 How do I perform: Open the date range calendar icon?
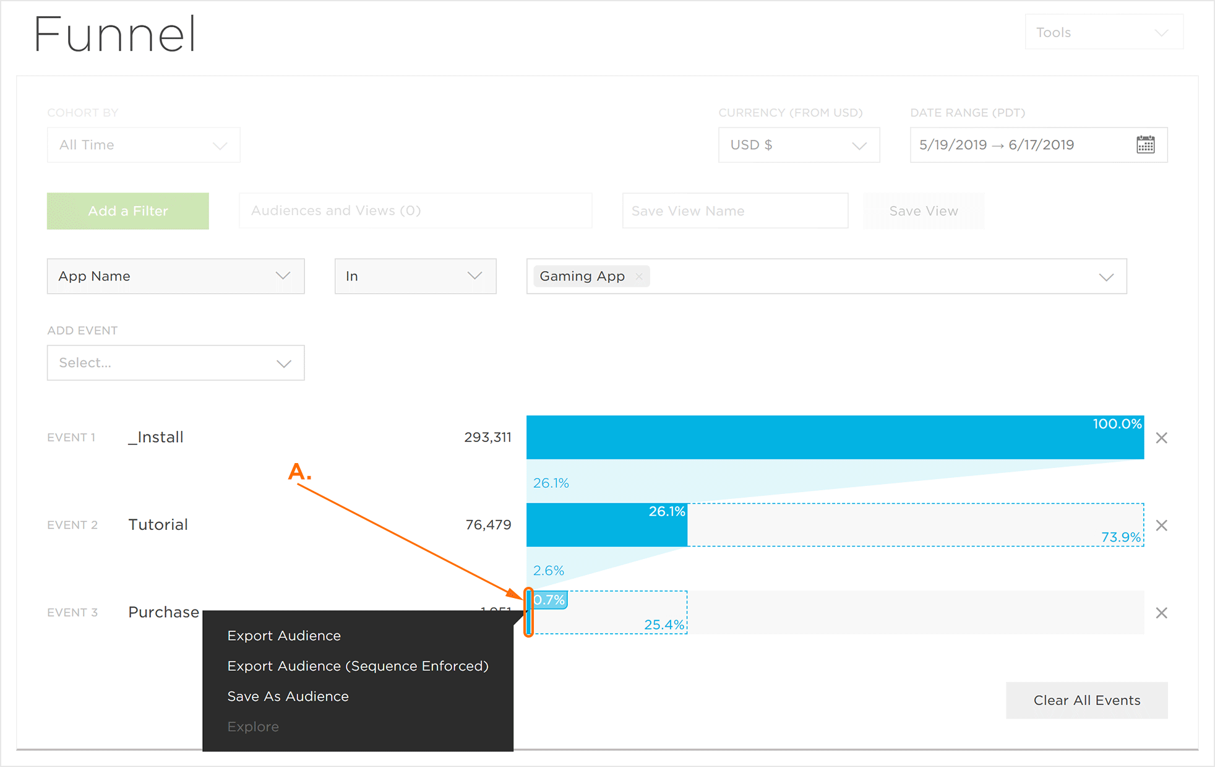click(1145, 145)
